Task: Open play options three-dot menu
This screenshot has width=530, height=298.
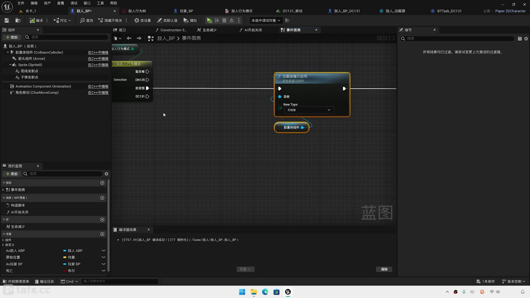Action: (x=239, y=20)
